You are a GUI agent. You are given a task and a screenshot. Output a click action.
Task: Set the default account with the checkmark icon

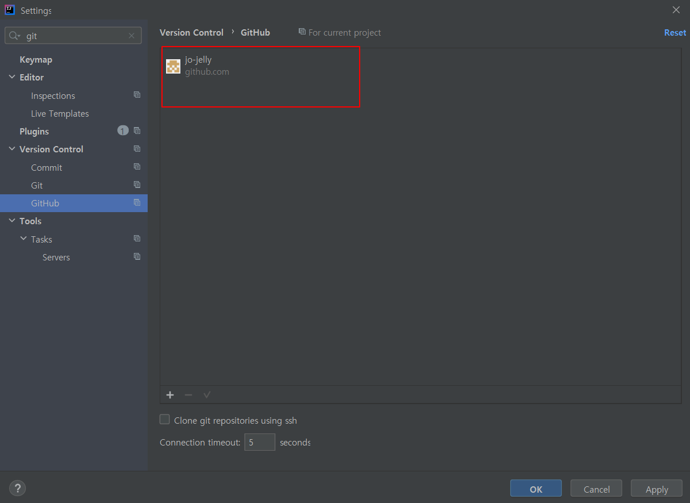click(207, 395)
